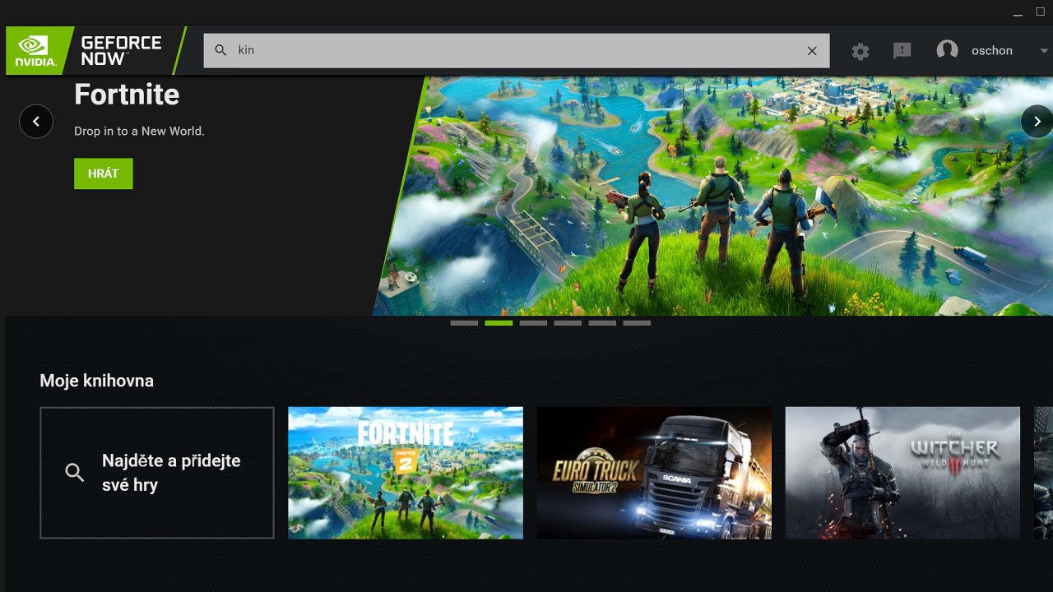Viewport: 1053px width, 592px height.
Task: Click magnifier icon in add-games tile
Action: [x=75, y=473]
